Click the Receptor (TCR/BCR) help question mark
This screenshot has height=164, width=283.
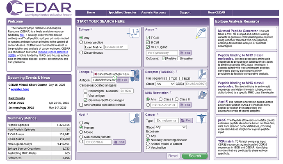coord(177,72)
